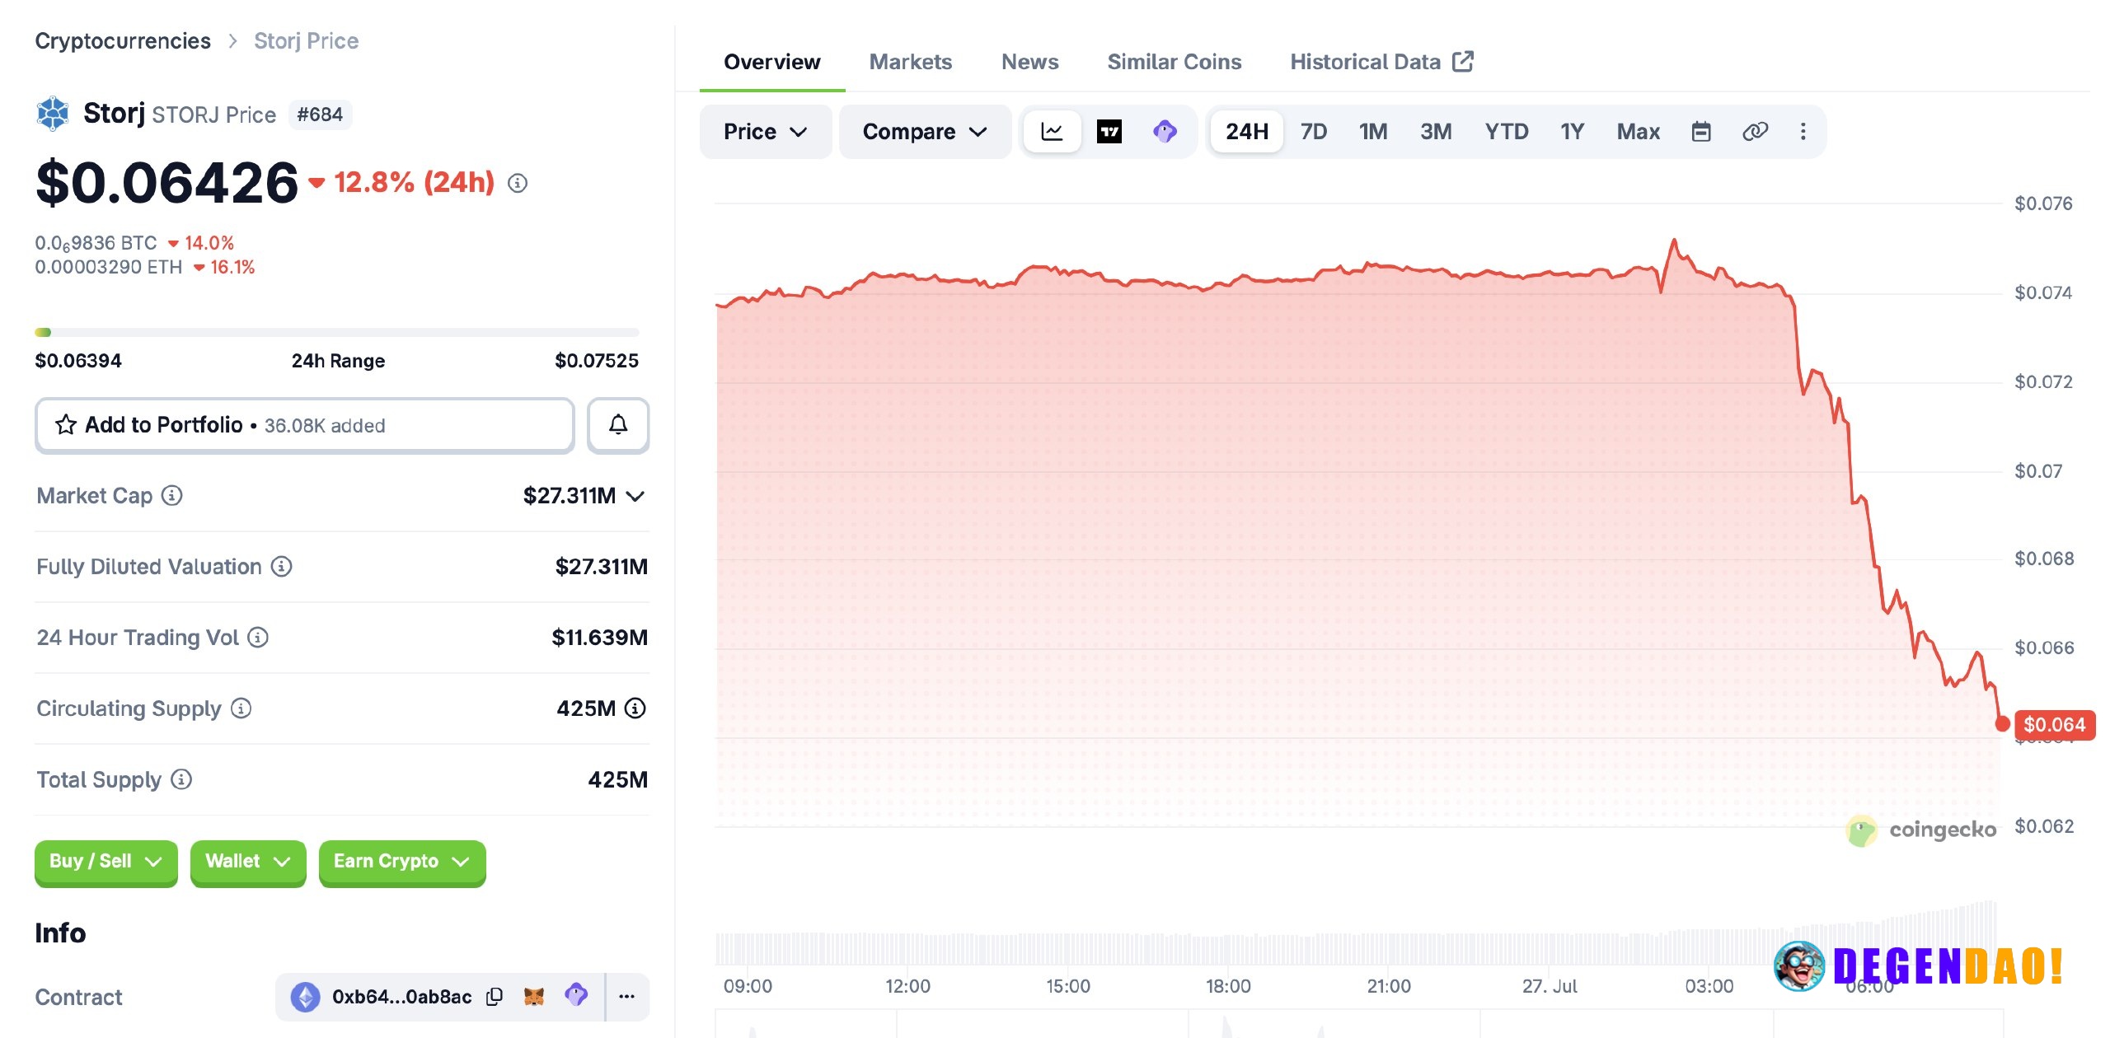Image resolution: width=2110 pixels, height=1038 pixels.
Task: Open price change info tooltip icon
Action: coord(517,183)
